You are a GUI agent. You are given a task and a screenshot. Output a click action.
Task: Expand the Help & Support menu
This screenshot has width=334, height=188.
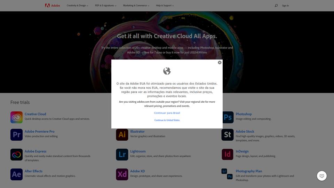(x=165, y=6)
